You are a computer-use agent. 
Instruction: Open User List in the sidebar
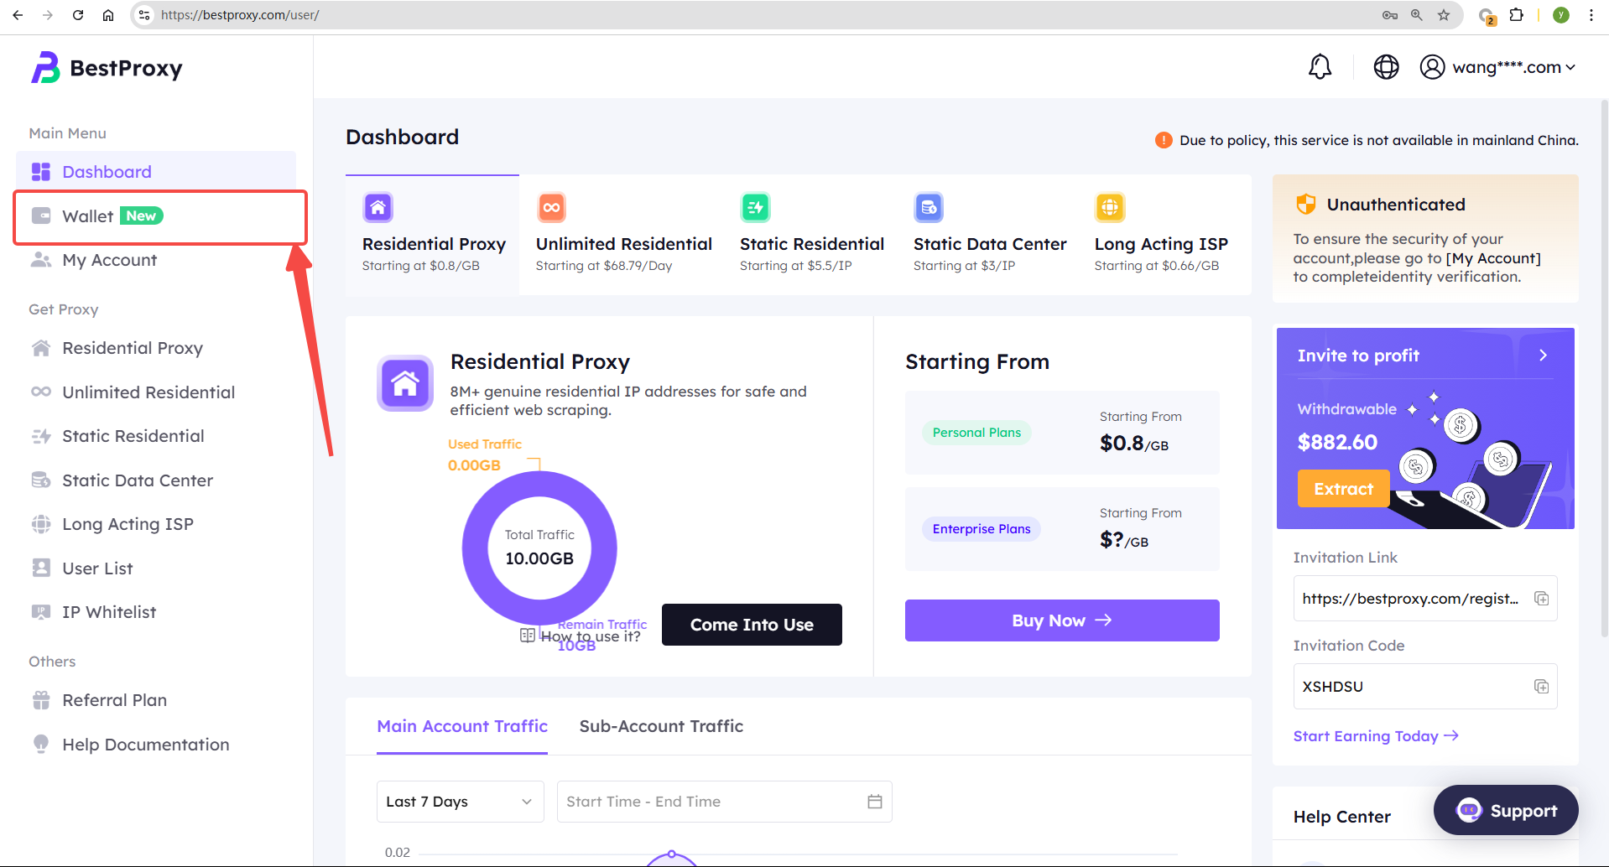coord(156,568)
